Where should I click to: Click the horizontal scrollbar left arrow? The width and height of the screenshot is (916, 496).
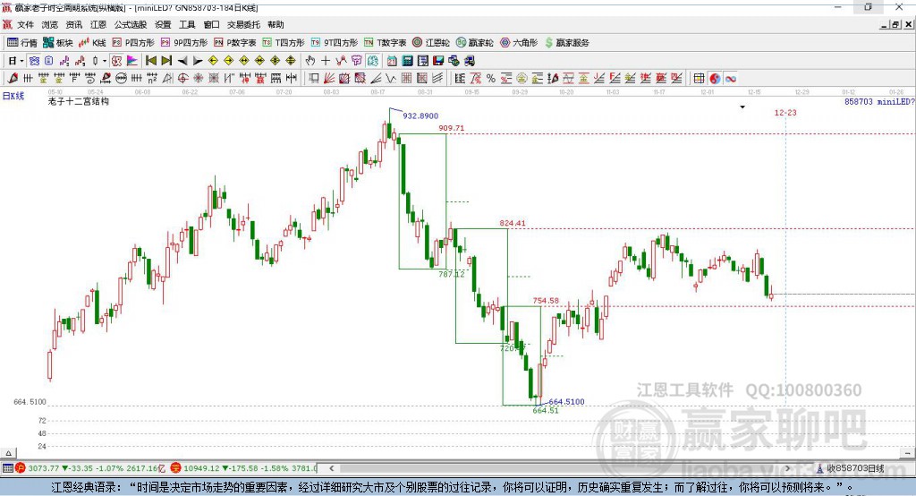click(332, 468)
